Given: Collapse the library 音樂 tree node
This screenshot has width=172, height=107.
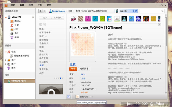Looking at the screenshot, I should [x=6, y=52].
